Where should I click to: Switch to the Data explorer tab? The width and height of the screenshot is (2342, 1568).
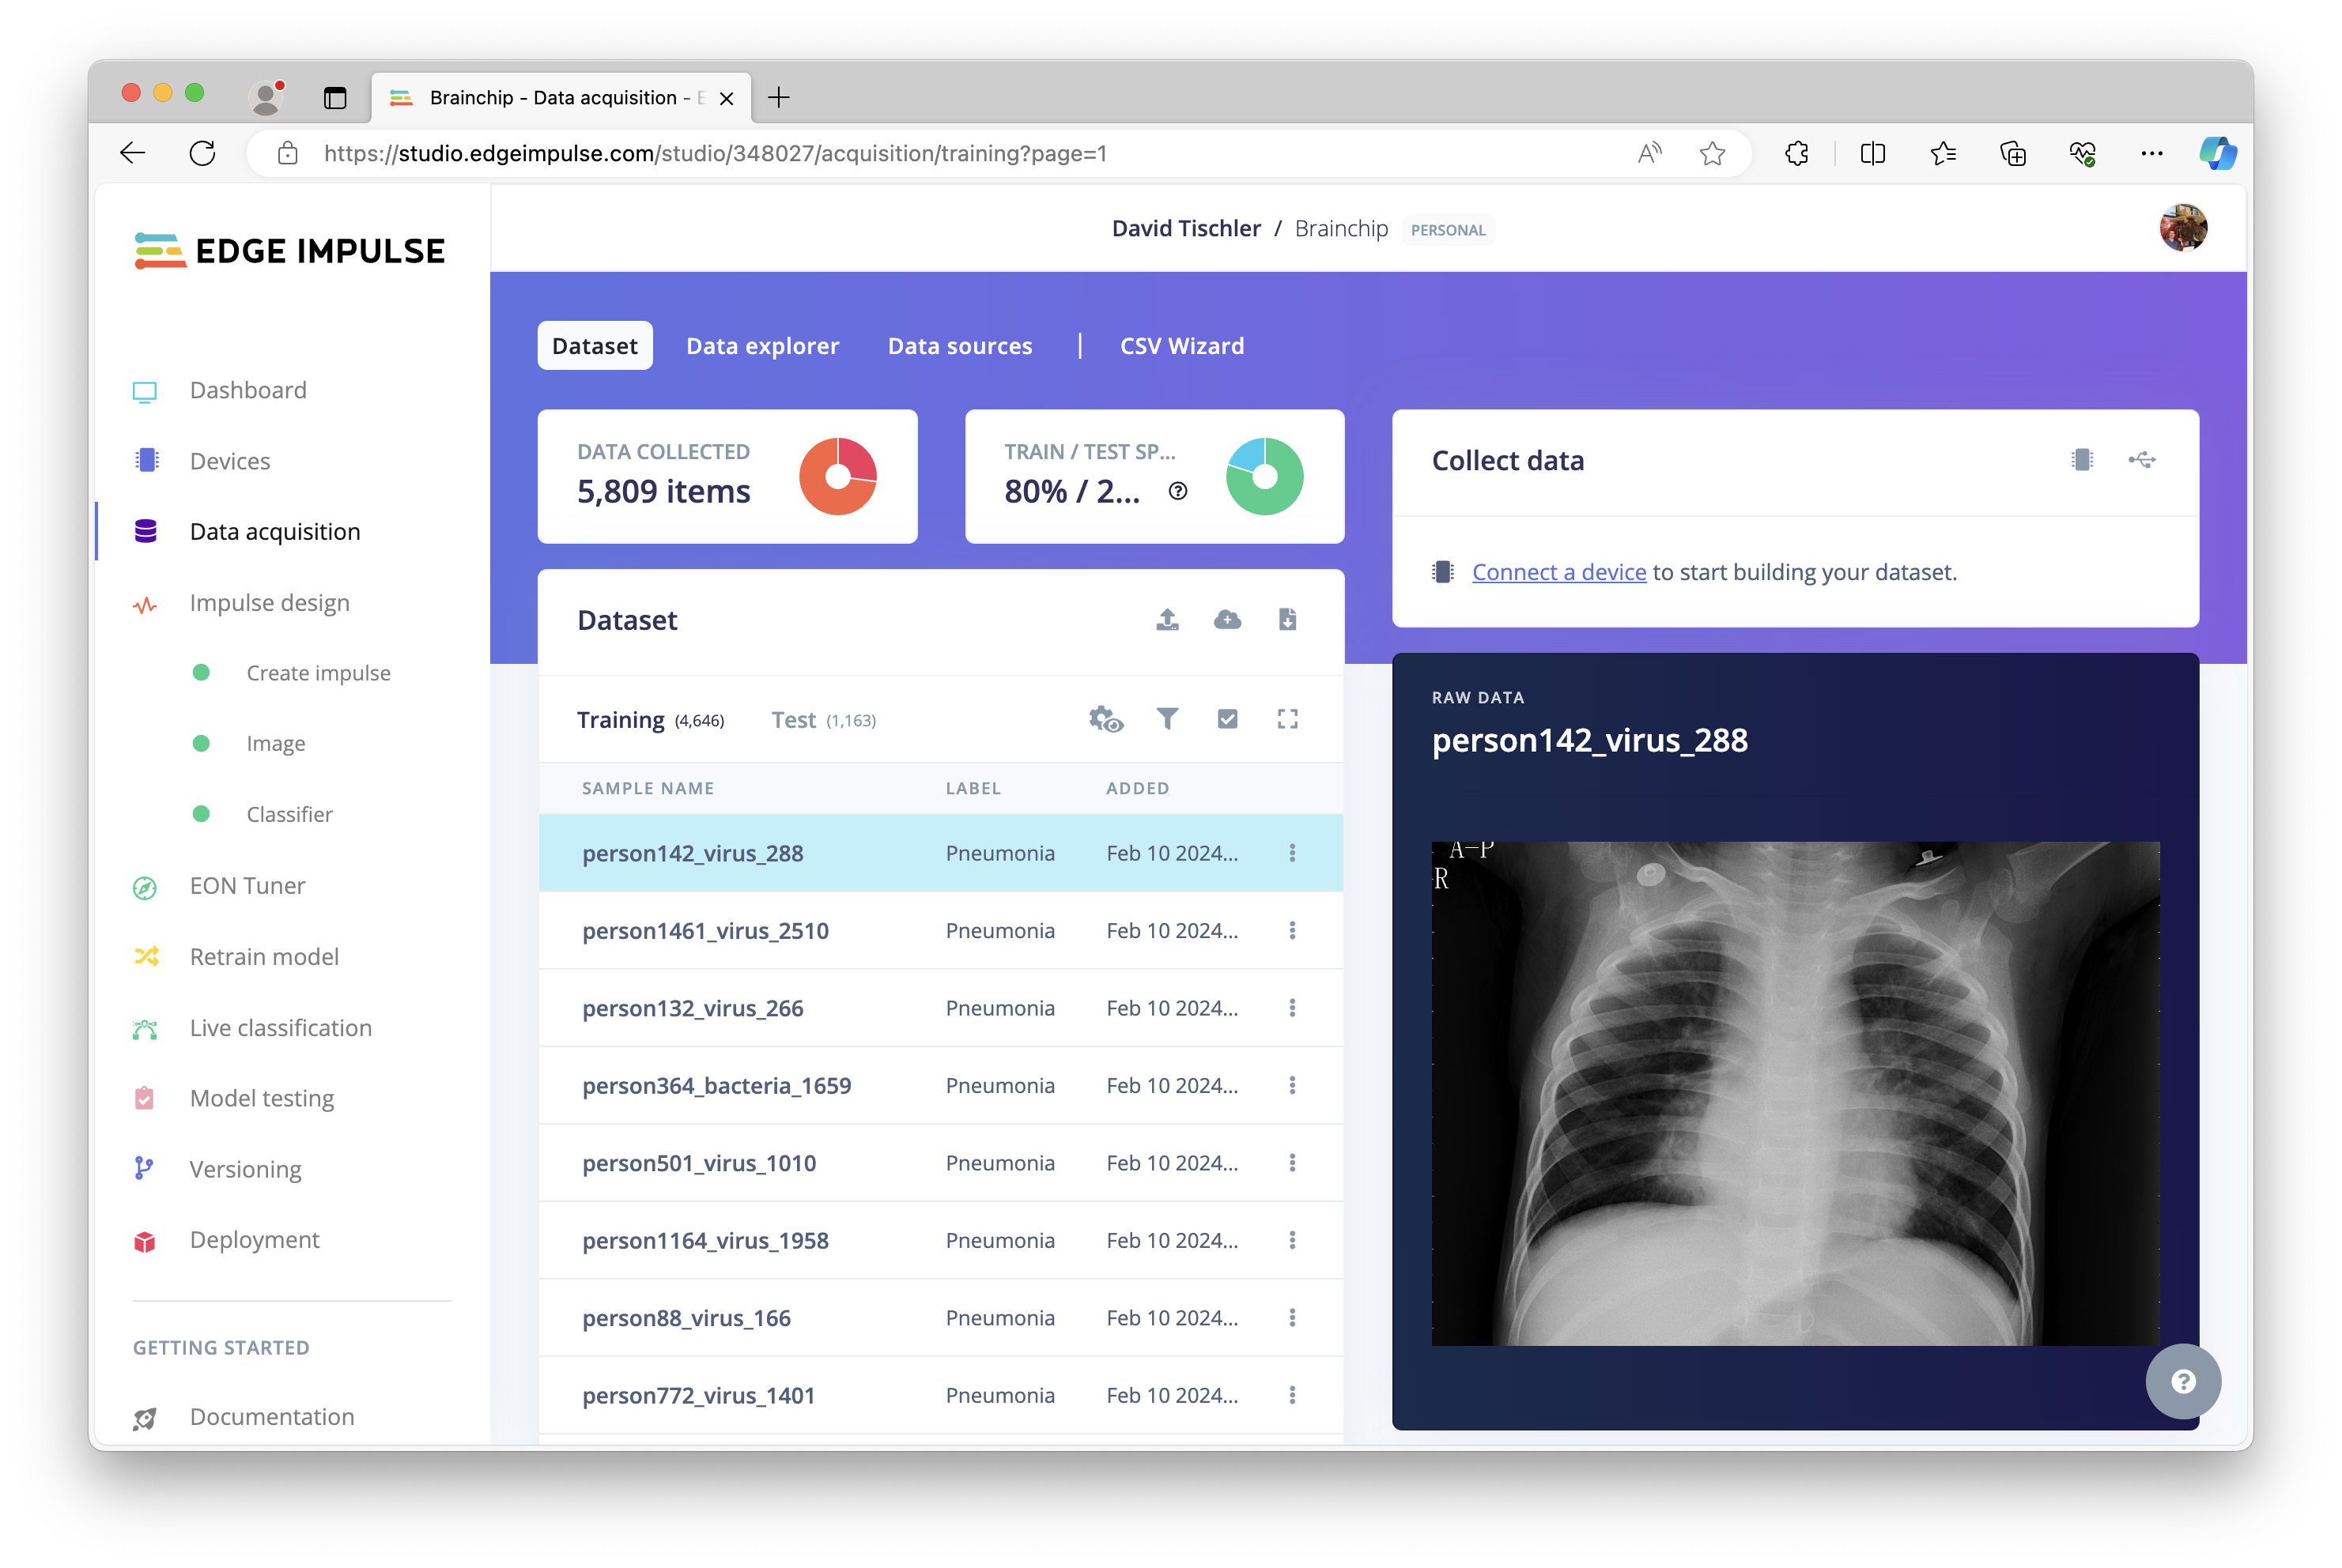pos(760,345)
